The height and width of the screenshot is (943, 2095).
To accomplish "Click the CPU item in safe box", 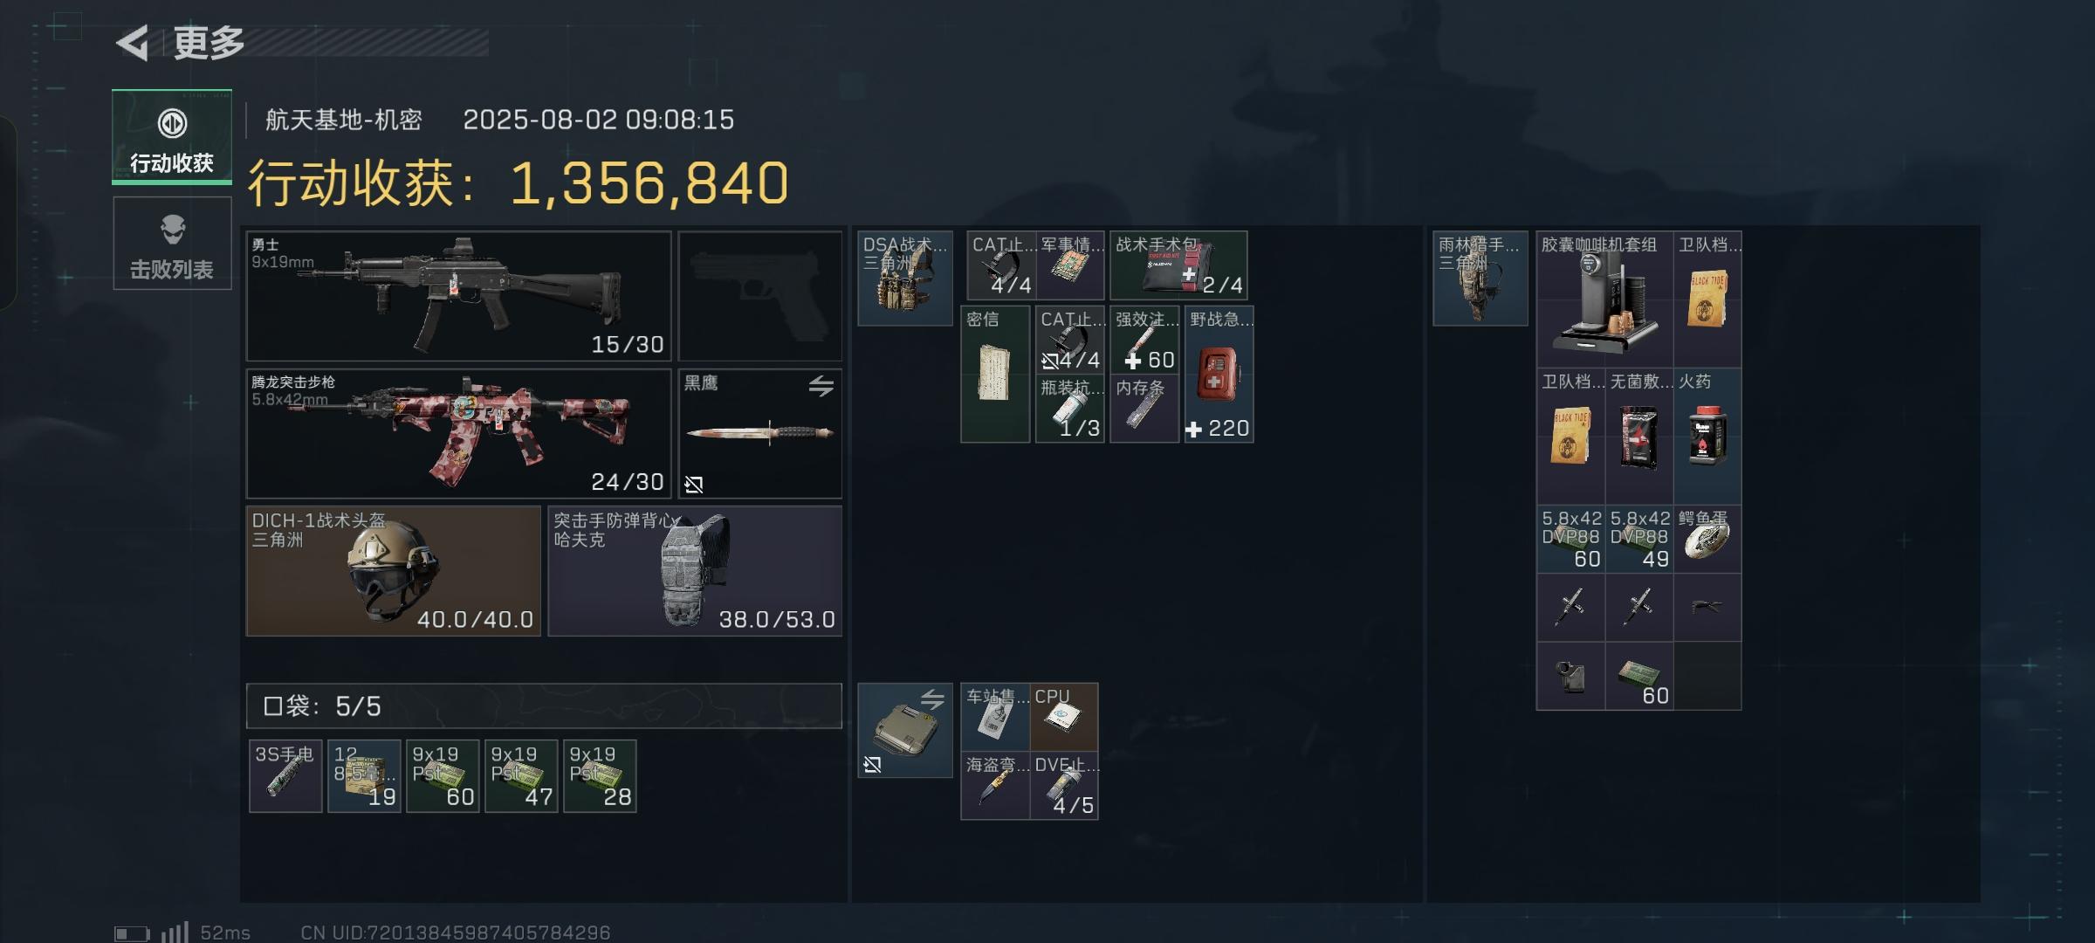I will [1064, 717].
